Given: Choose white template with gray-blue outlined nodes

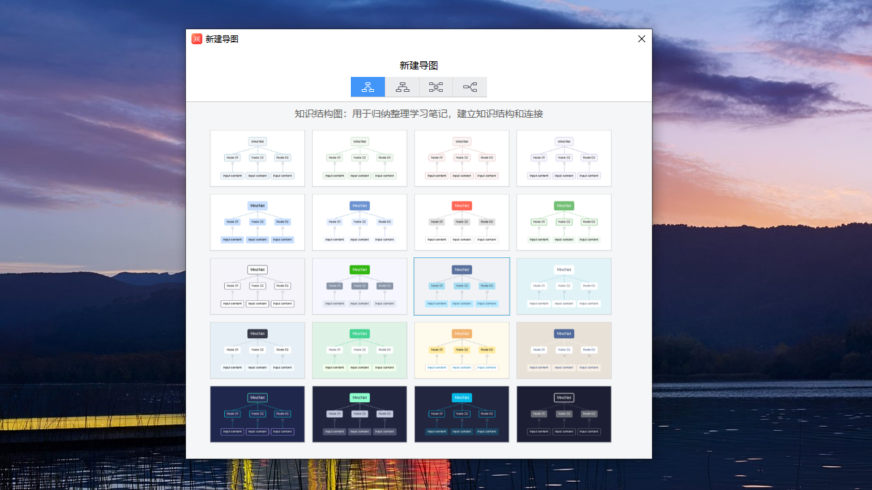Looking at the screenshot, I should [x=258, y=159].
